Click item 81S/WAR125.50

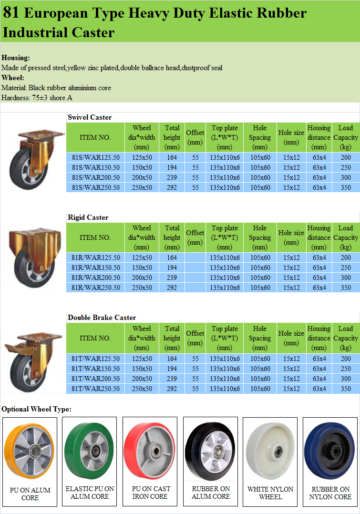click(x=95, y=157)
